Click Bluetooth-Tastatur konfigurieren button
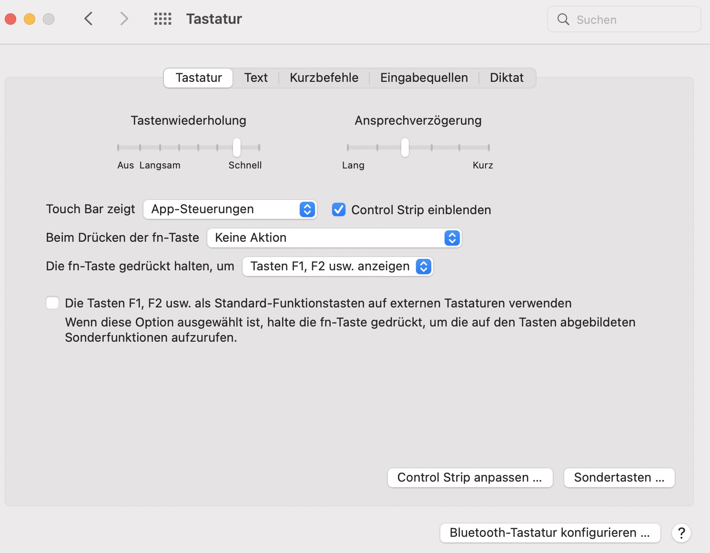Screen dimensions: 710x553 (550, 533)
